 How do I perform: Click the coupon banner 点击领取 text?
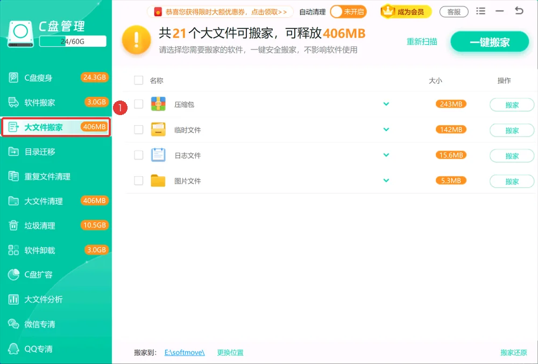(269, 12)
